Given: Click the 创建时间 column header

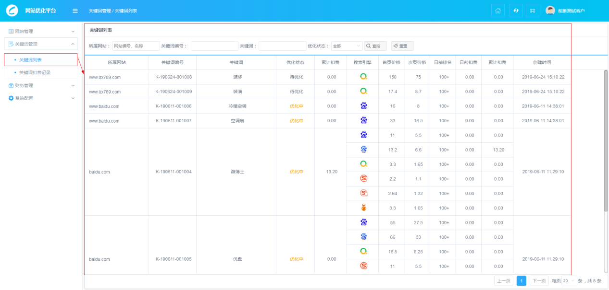Looking at the screenshot, I should 542,62.
